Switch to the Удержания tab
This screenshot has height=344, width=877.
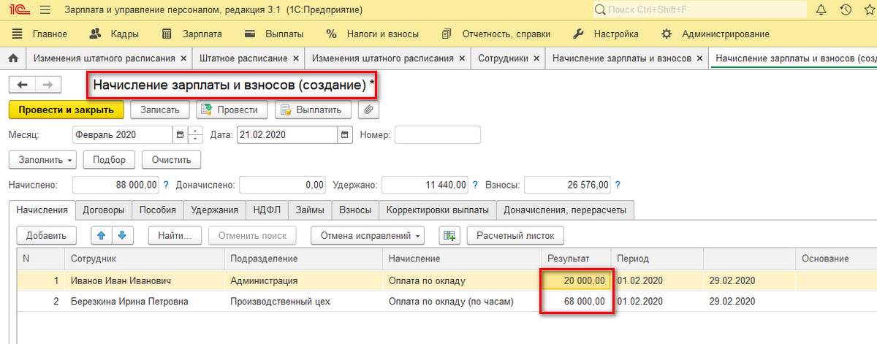[214, 210]
